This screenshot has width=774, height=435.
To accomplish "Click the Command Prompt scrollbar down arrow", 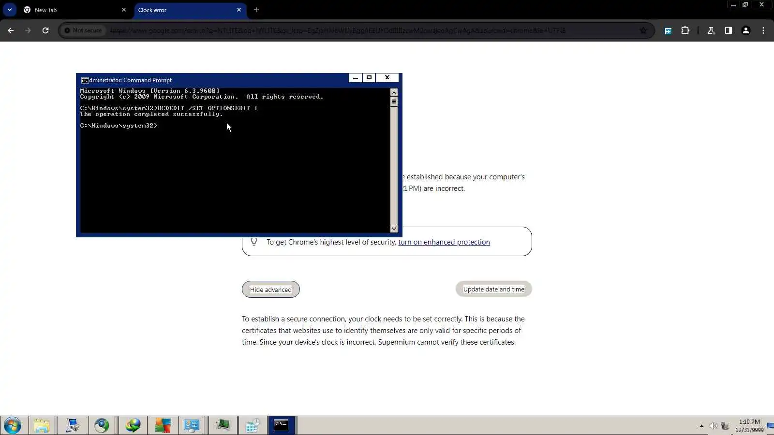I will (x=394, y=229).
